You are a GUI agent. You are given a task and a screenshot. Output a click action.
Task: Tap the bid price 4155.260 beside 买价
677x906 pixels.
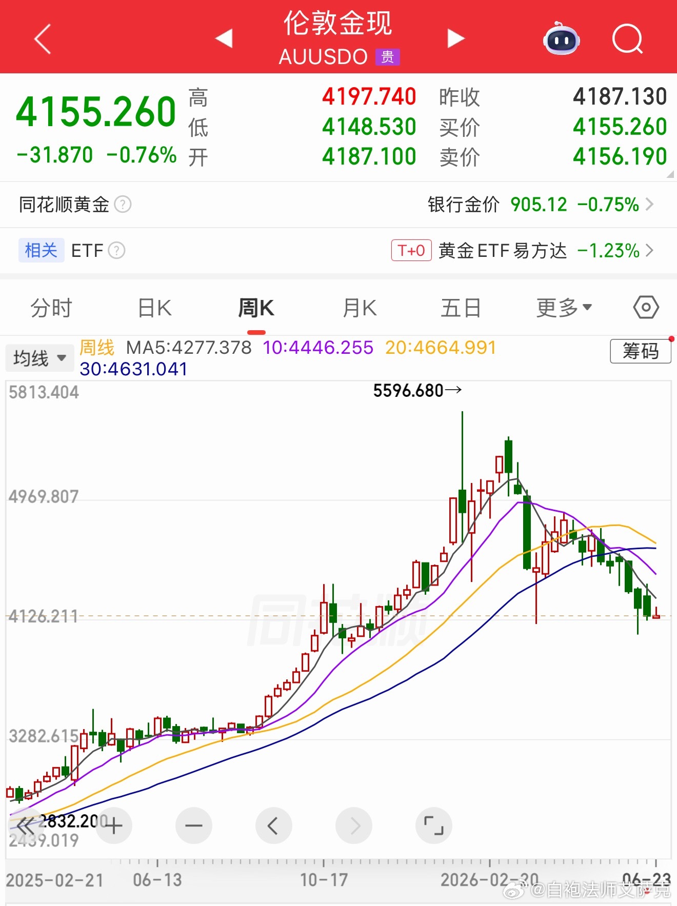pyautogui.click(x=620, y=127)
